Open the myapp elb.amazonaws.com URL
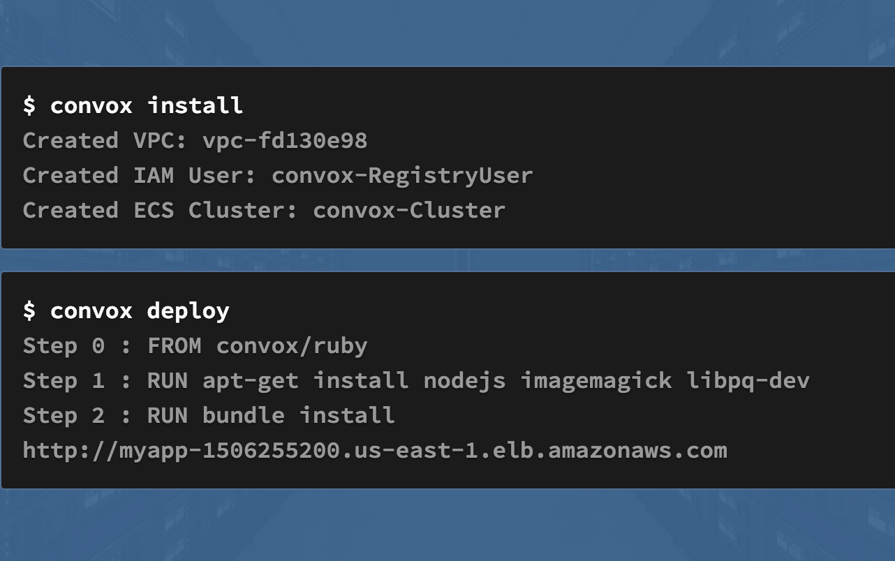This screenshot has width=895, height=561. [x=375, y=450]
